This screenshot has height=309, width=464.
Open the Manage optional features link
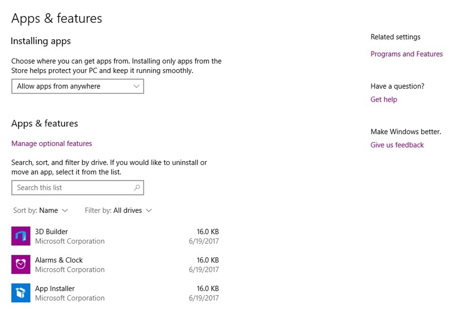[x=52, y=144]
